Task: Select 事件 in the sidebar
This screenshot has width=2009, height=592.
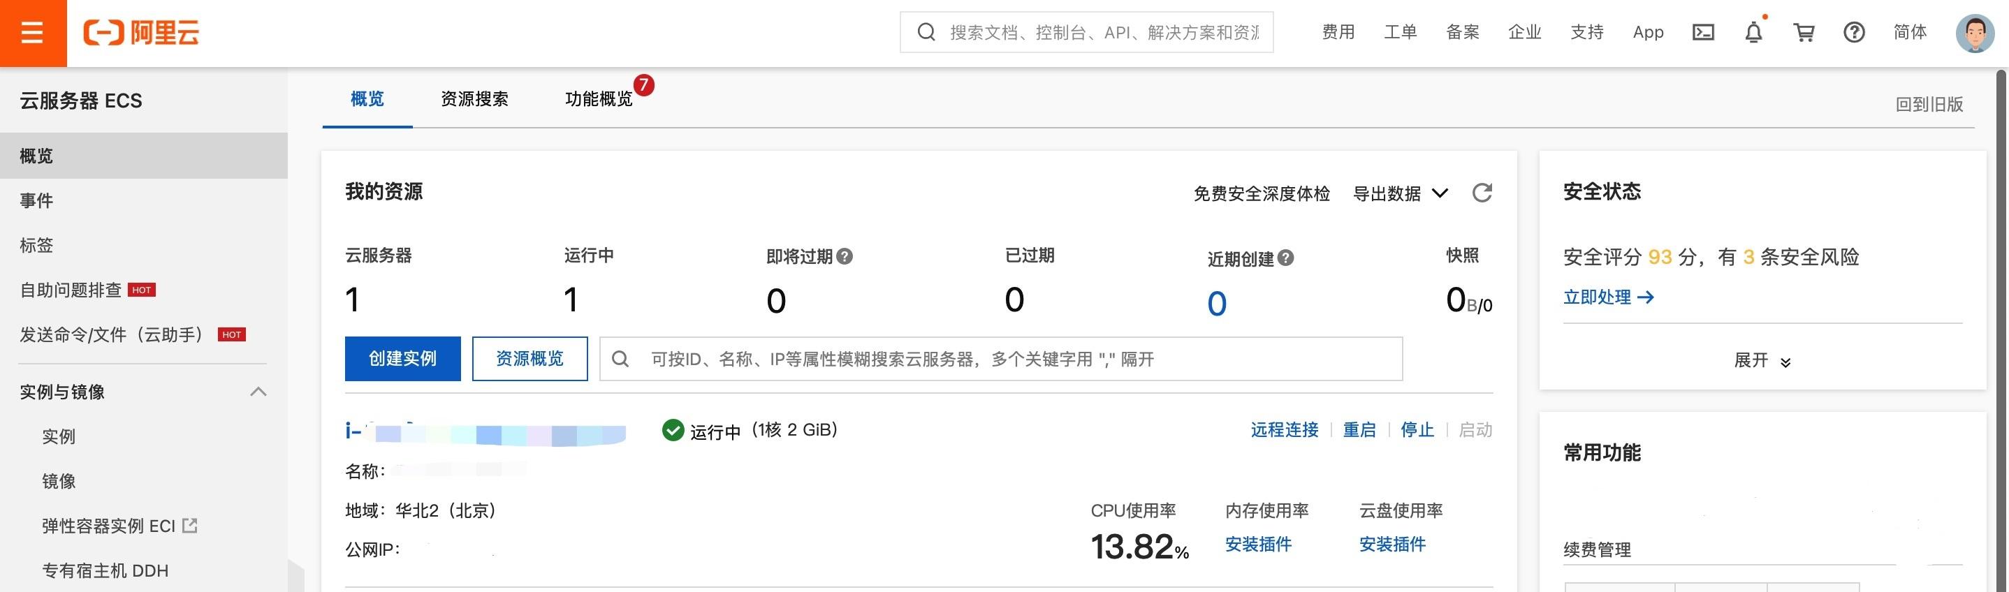Action: [143, 200]
